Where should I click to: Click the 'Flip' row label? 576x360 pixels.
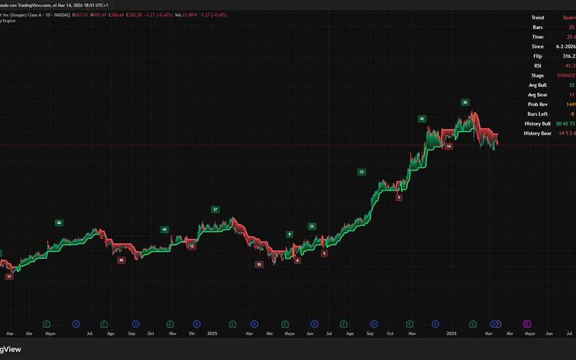(x=538, y=56)
